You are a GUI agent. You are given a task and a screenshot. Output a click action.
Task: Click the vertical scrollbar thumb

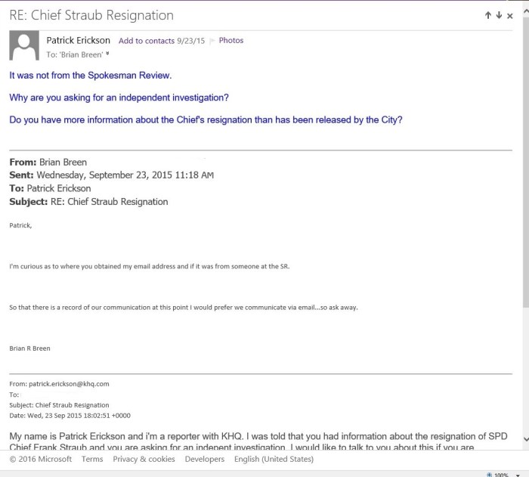coord(524,159)
